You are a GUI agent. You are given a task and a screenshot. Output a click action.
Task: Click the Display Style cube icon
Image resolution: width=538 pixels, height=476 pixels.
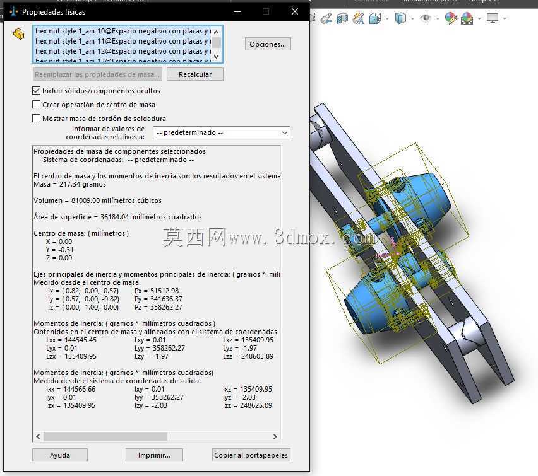pyautogui.click(x=400, y=18)
